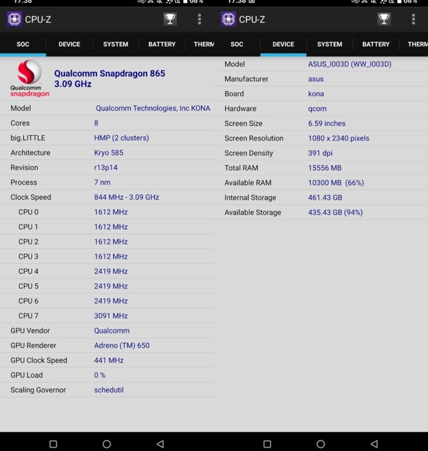This screenshot has height=451, width=428.
Task: Select the SOC tab in left screen
Action: (x=23, y=44)
